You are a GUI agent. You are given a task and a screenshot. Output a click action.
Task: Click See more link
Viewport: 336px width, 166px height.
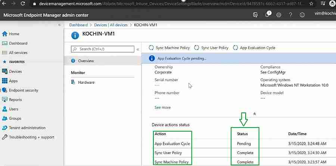click(x=162, y=107)
